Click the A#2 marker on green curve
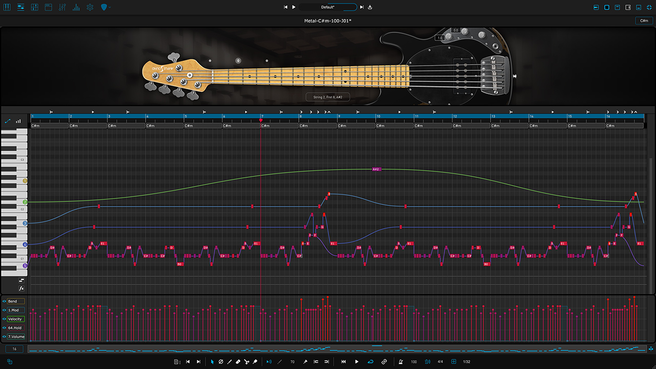 click(x=375, y=169)
